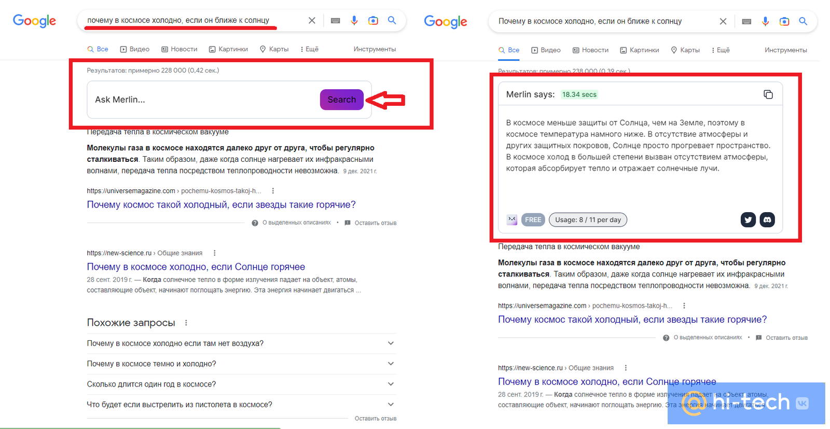Click the question mark icon for О выделенных описаниях in the left window

(x=255, y=223)
